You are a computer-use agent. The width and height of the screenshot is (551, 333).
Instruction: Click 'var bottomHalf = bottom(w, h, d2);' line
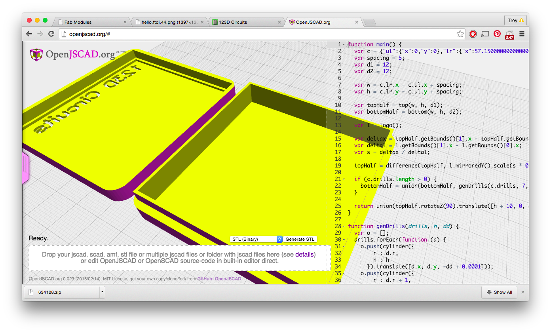408,112
